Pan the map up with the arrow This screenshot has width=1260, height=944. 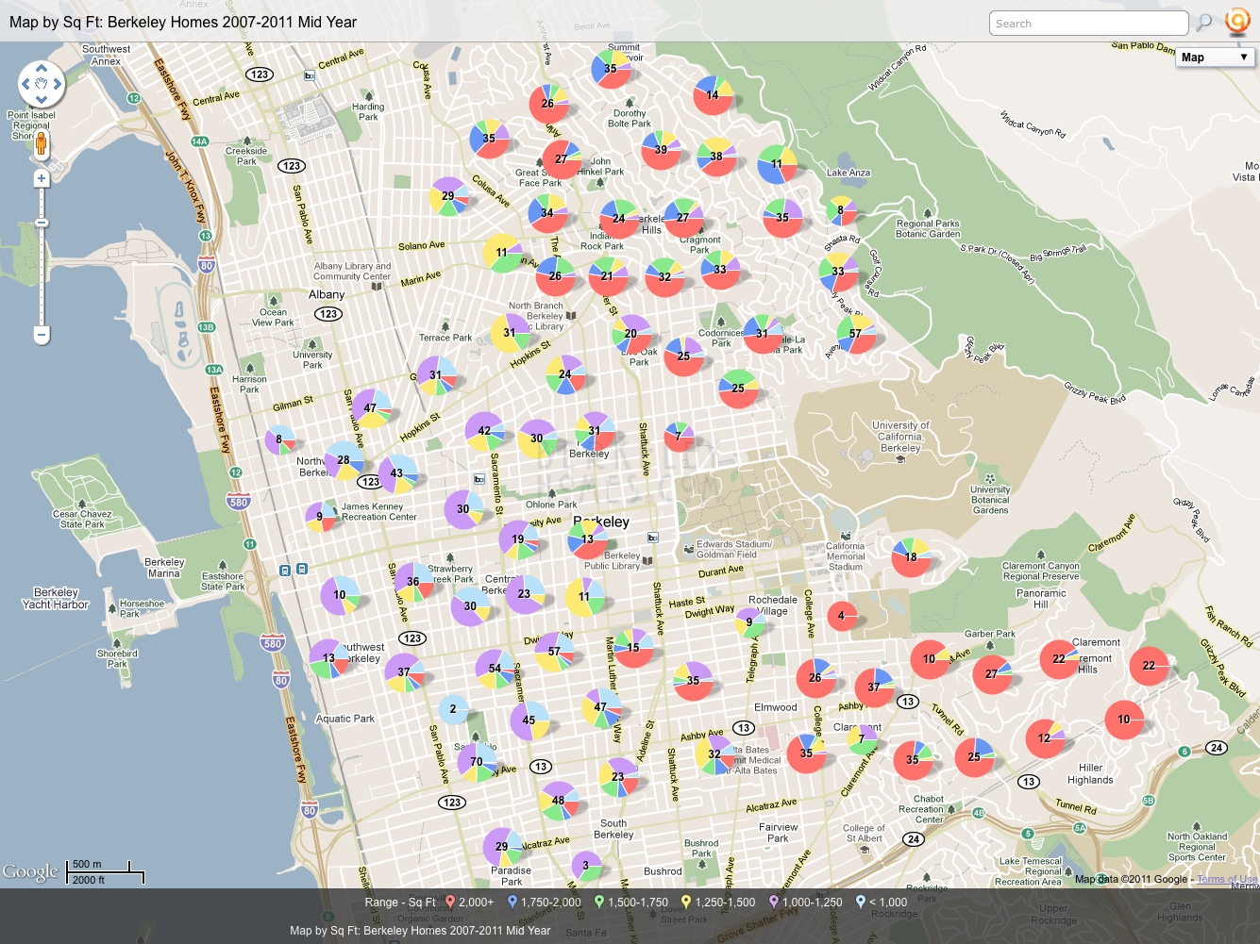click(x=42, y=68)
